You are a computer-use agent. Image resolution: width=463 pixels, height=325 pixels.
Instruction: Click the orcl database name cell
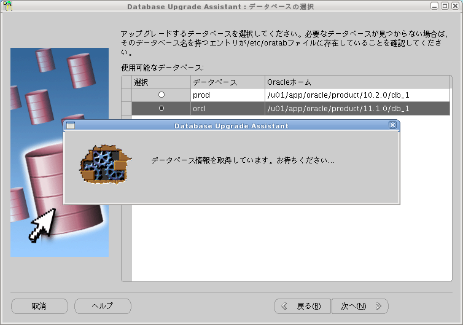point(228,108)
